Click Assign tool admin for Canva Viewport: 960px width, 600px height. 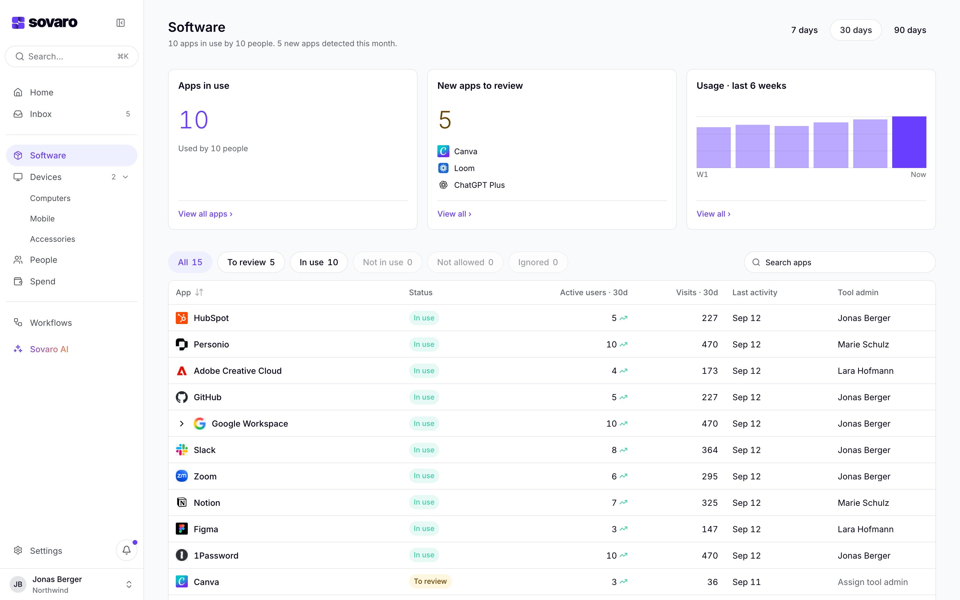click(x=872, y=582)
